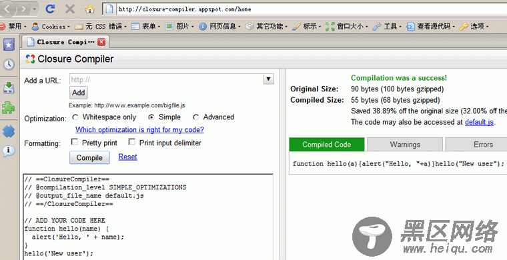Click the Cookies person icon

35,27
